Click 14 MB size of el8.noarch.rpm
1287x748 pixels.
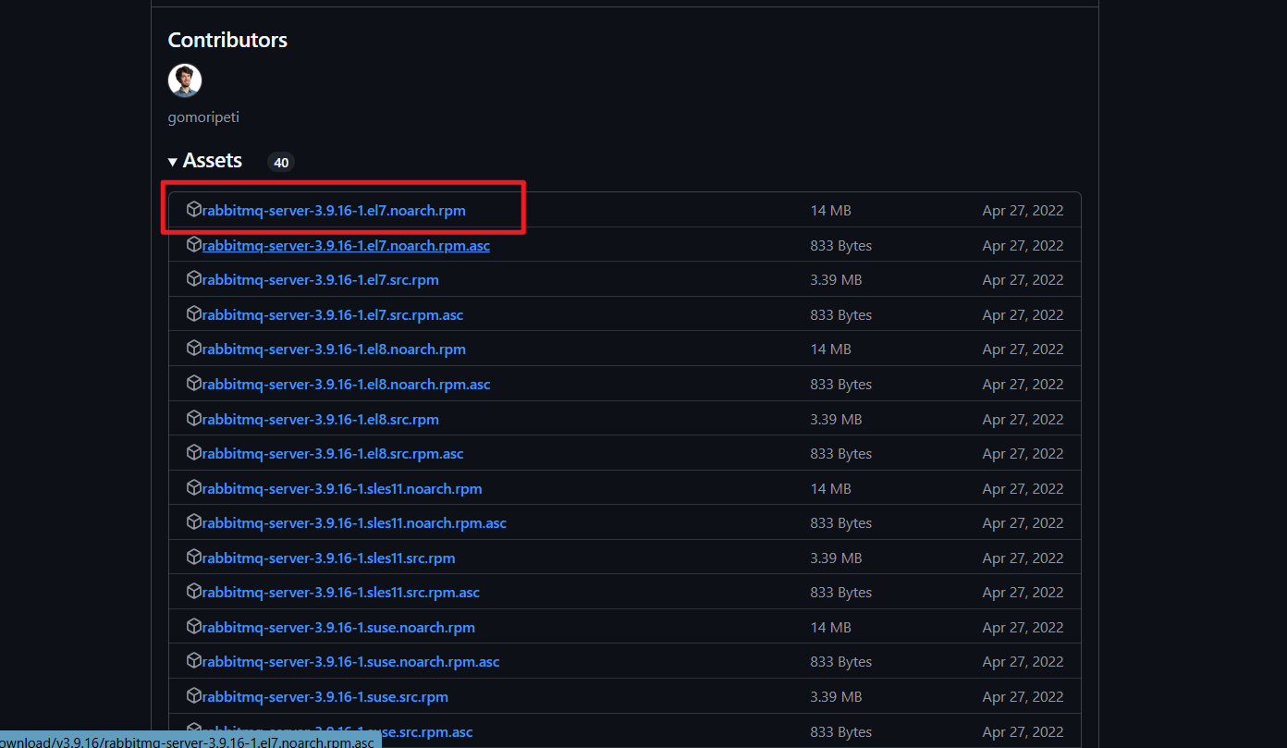click(x=830, y=349)
